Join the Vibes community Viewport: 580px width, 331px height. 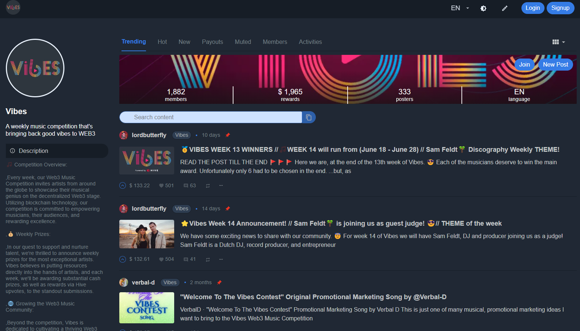tap(524, 64)
